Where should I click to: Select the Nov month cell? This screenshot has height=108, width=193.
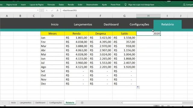52,79
